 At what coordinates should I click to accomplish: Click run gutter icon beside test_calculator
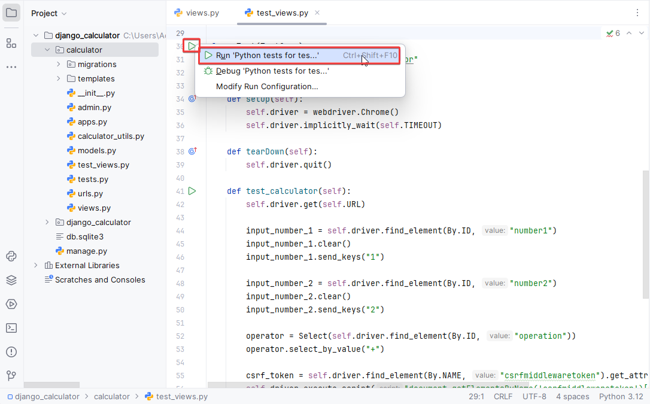click(x=192, y=191)
